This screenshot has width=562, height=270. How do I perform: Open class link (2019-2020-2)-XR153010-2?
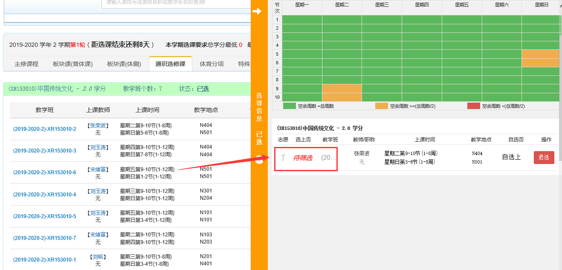pyautogui.click(x=45, y=129)
